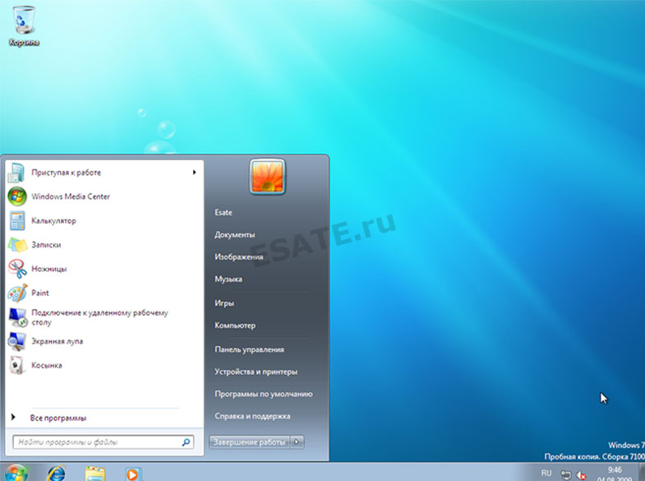Click the Косынка label text
The width and height of the screenshot is (645, 481).
coord(47,365)
